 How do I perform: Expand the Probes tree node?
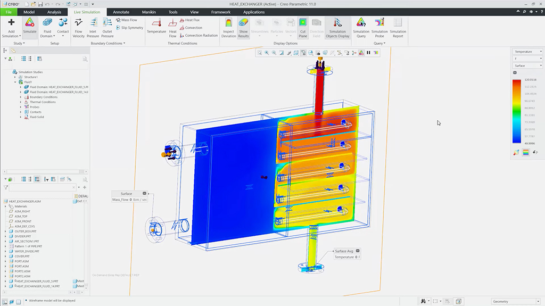21,107
